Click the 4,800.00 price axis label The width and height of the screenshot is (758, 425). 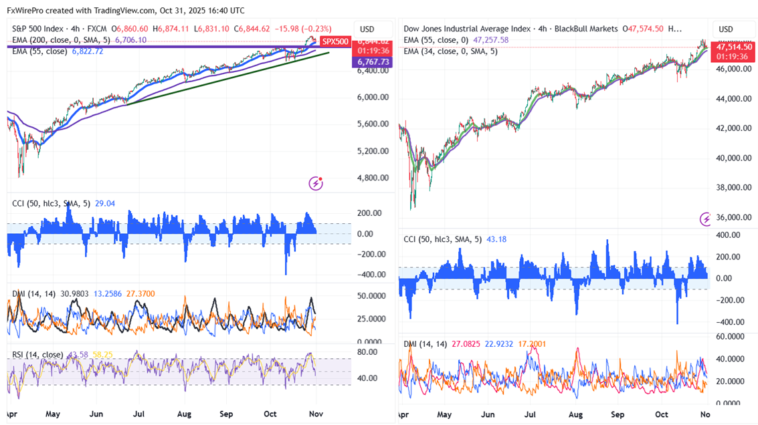[373, 178]
